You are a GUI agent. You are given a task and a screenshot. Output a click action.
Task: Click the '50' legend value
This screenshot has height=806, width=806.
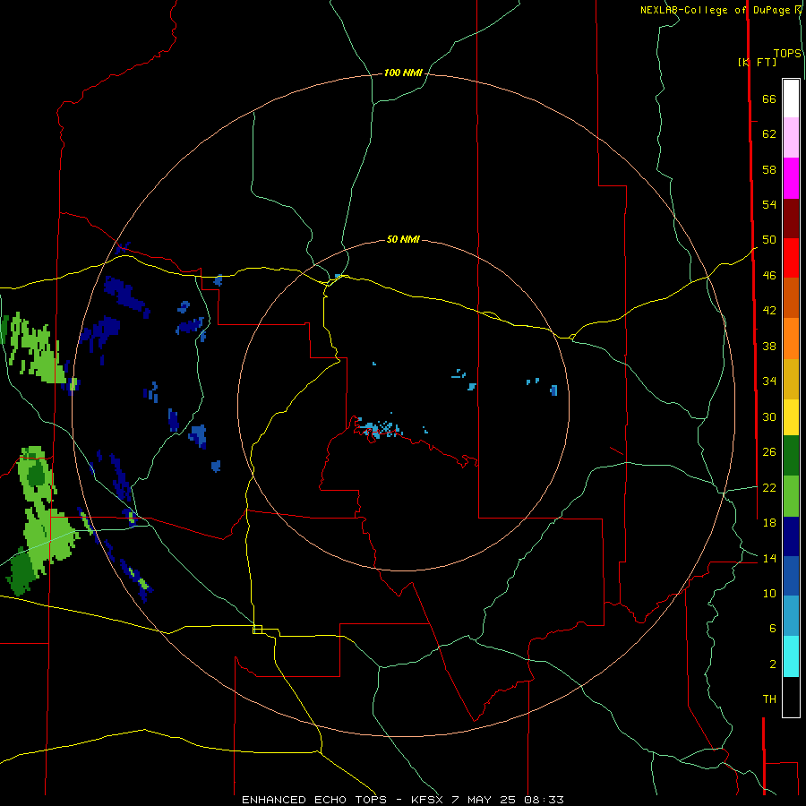[x=769, y=239]
